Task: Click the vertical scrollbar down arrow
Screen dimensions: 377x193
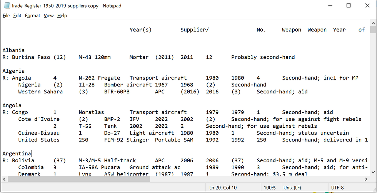Action: pyautogui.click(x=373, y=172)
